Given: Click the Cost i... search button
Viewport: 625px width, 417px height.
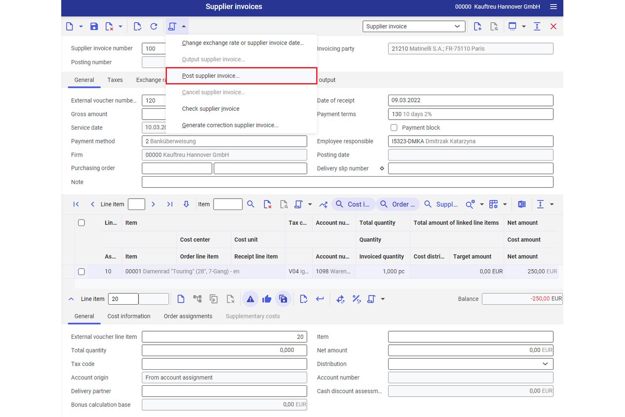Looking at the screenshot, I should (x=353, y=204).
